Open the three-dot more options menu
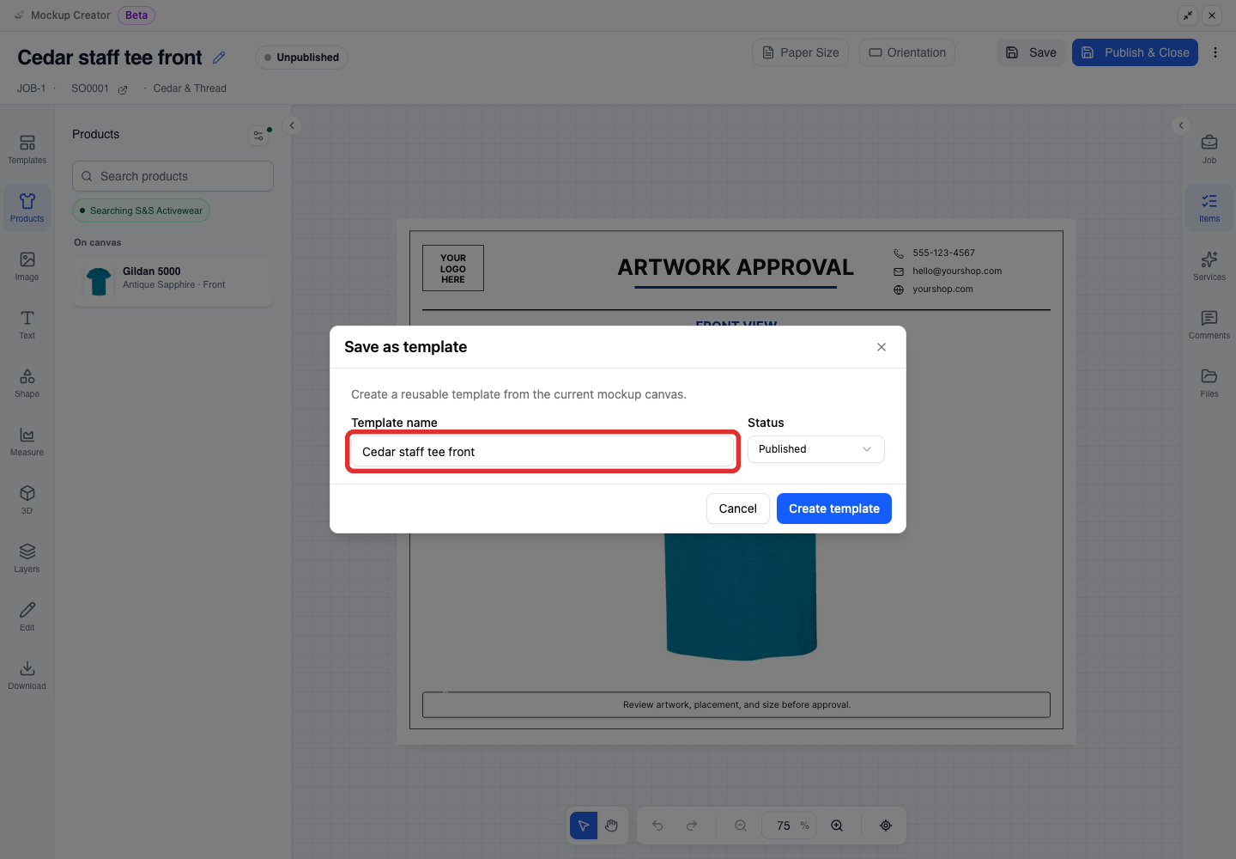1236x859 pixels. click(1215, 52)
